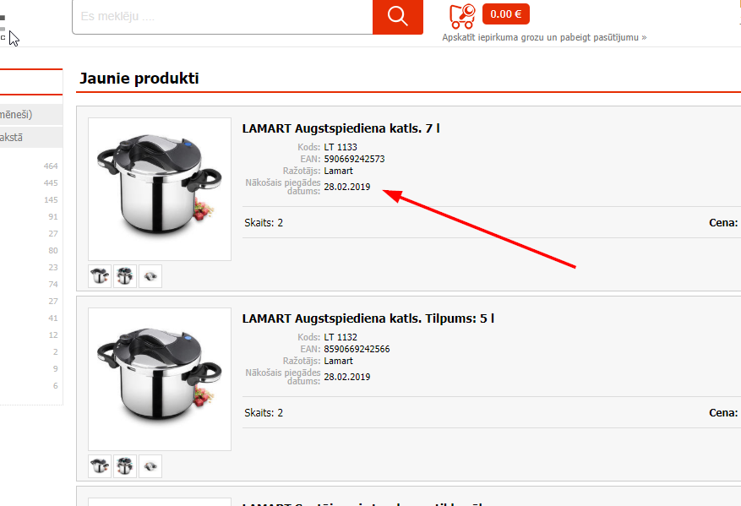Open sidebar category with count 145
Viewport: 741px width, 506px height.
(31, 200)
